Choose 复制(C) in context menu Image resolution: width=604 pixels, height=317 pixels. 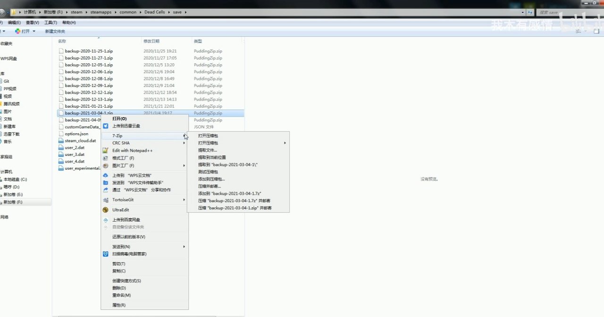coord(144,271)
